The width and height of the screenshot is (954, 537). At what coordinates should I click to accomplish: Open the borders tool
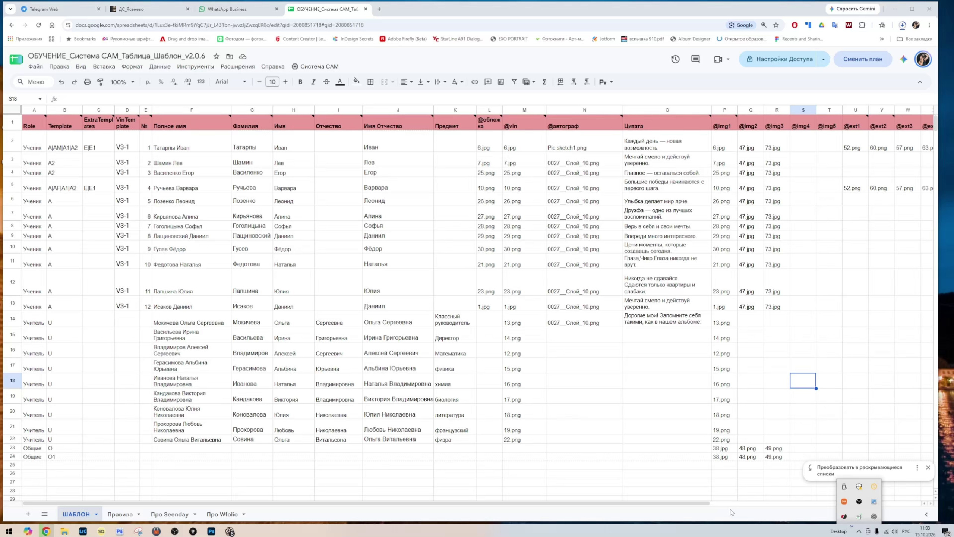[x=370, y=82]
